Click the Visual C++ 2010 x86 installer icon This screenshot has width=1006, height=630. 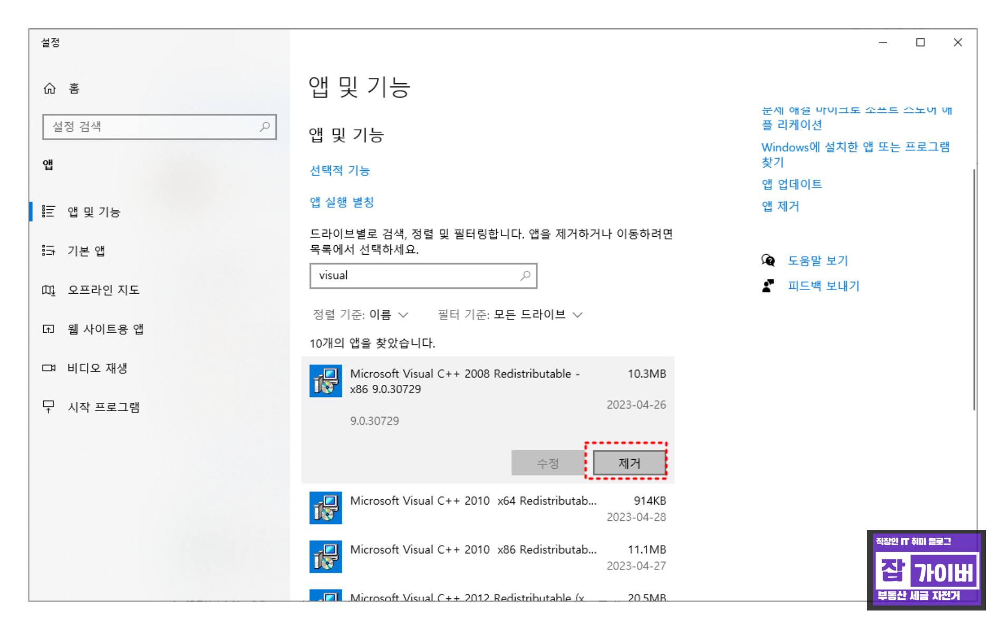325,557
